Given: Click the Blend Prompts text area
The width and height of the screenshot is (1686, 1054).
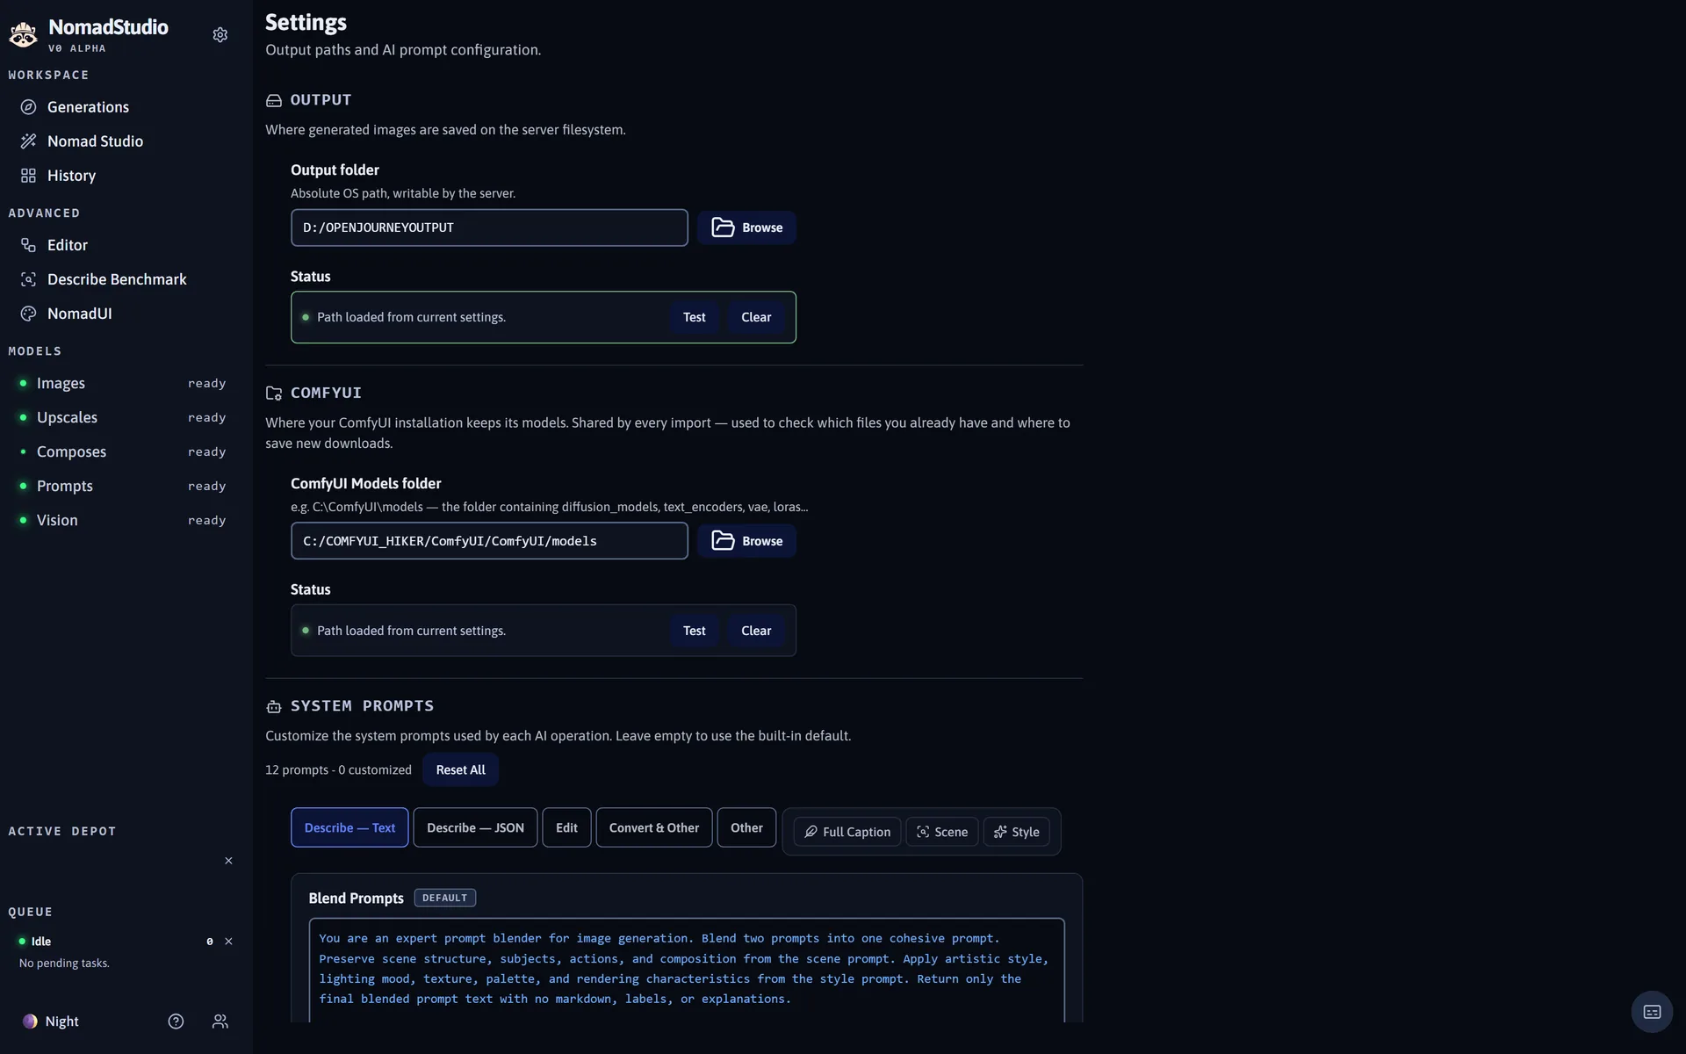Looking at the screenshot, I should 687,970.
